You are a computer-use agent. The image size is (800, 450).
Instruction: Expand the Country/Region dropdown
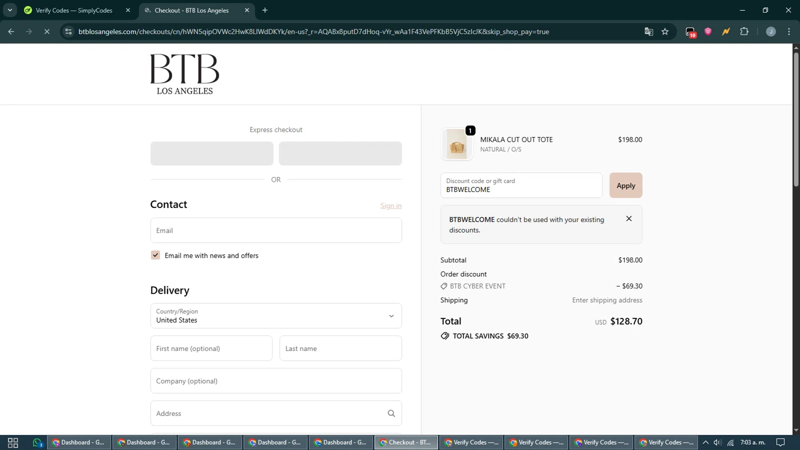(276, 316)
